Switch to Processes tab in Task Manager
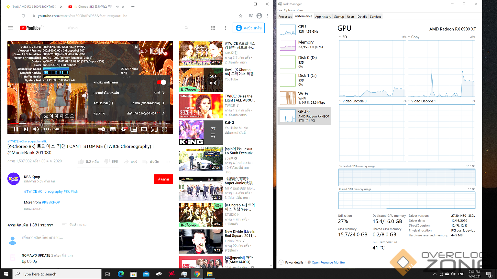The width and height of the screenshot is (497, 279). pos(285,16)
